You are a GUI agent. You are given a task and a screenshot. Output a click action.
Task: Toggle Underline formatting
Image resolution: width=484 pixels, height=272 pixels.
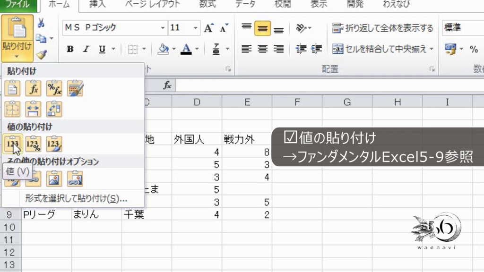(x=102, y=49)
